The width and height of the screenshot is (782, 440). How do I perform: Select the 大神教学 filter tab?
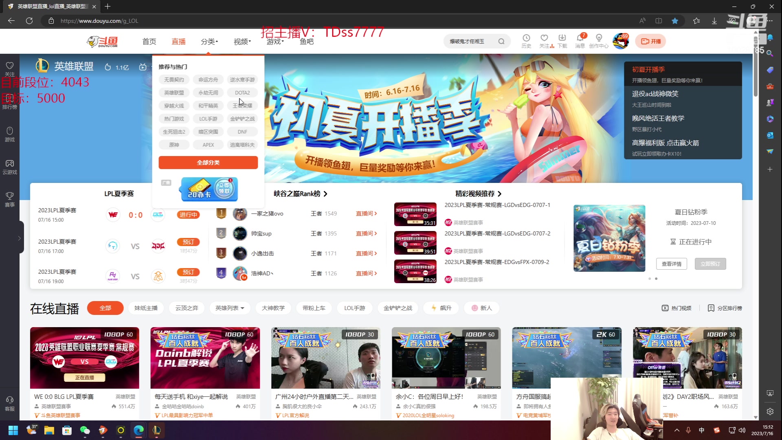(273, 308)
